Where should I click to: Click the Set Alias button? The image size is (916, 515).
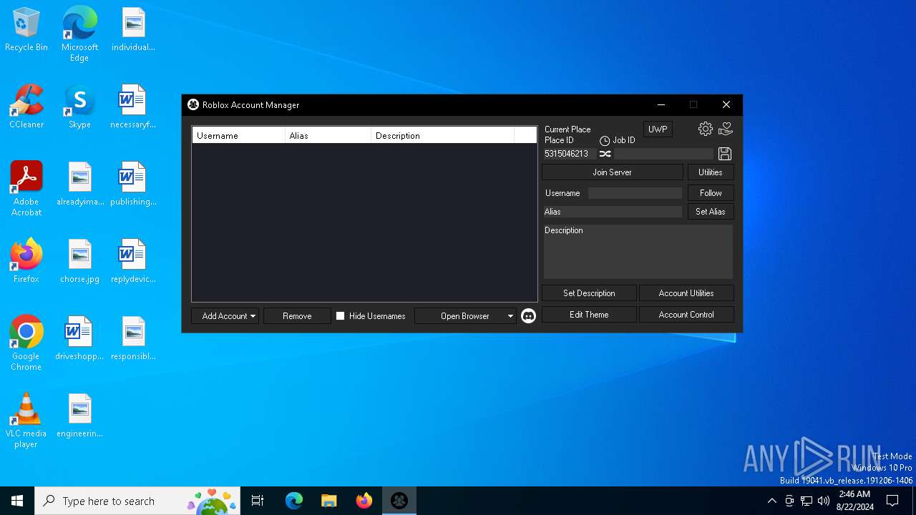[x=711, y=212]
